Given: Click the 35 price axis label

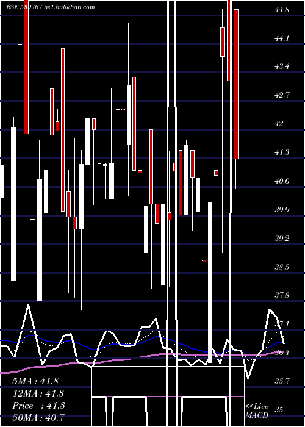Looking at the screenshot, I should [x=279, y=409].
